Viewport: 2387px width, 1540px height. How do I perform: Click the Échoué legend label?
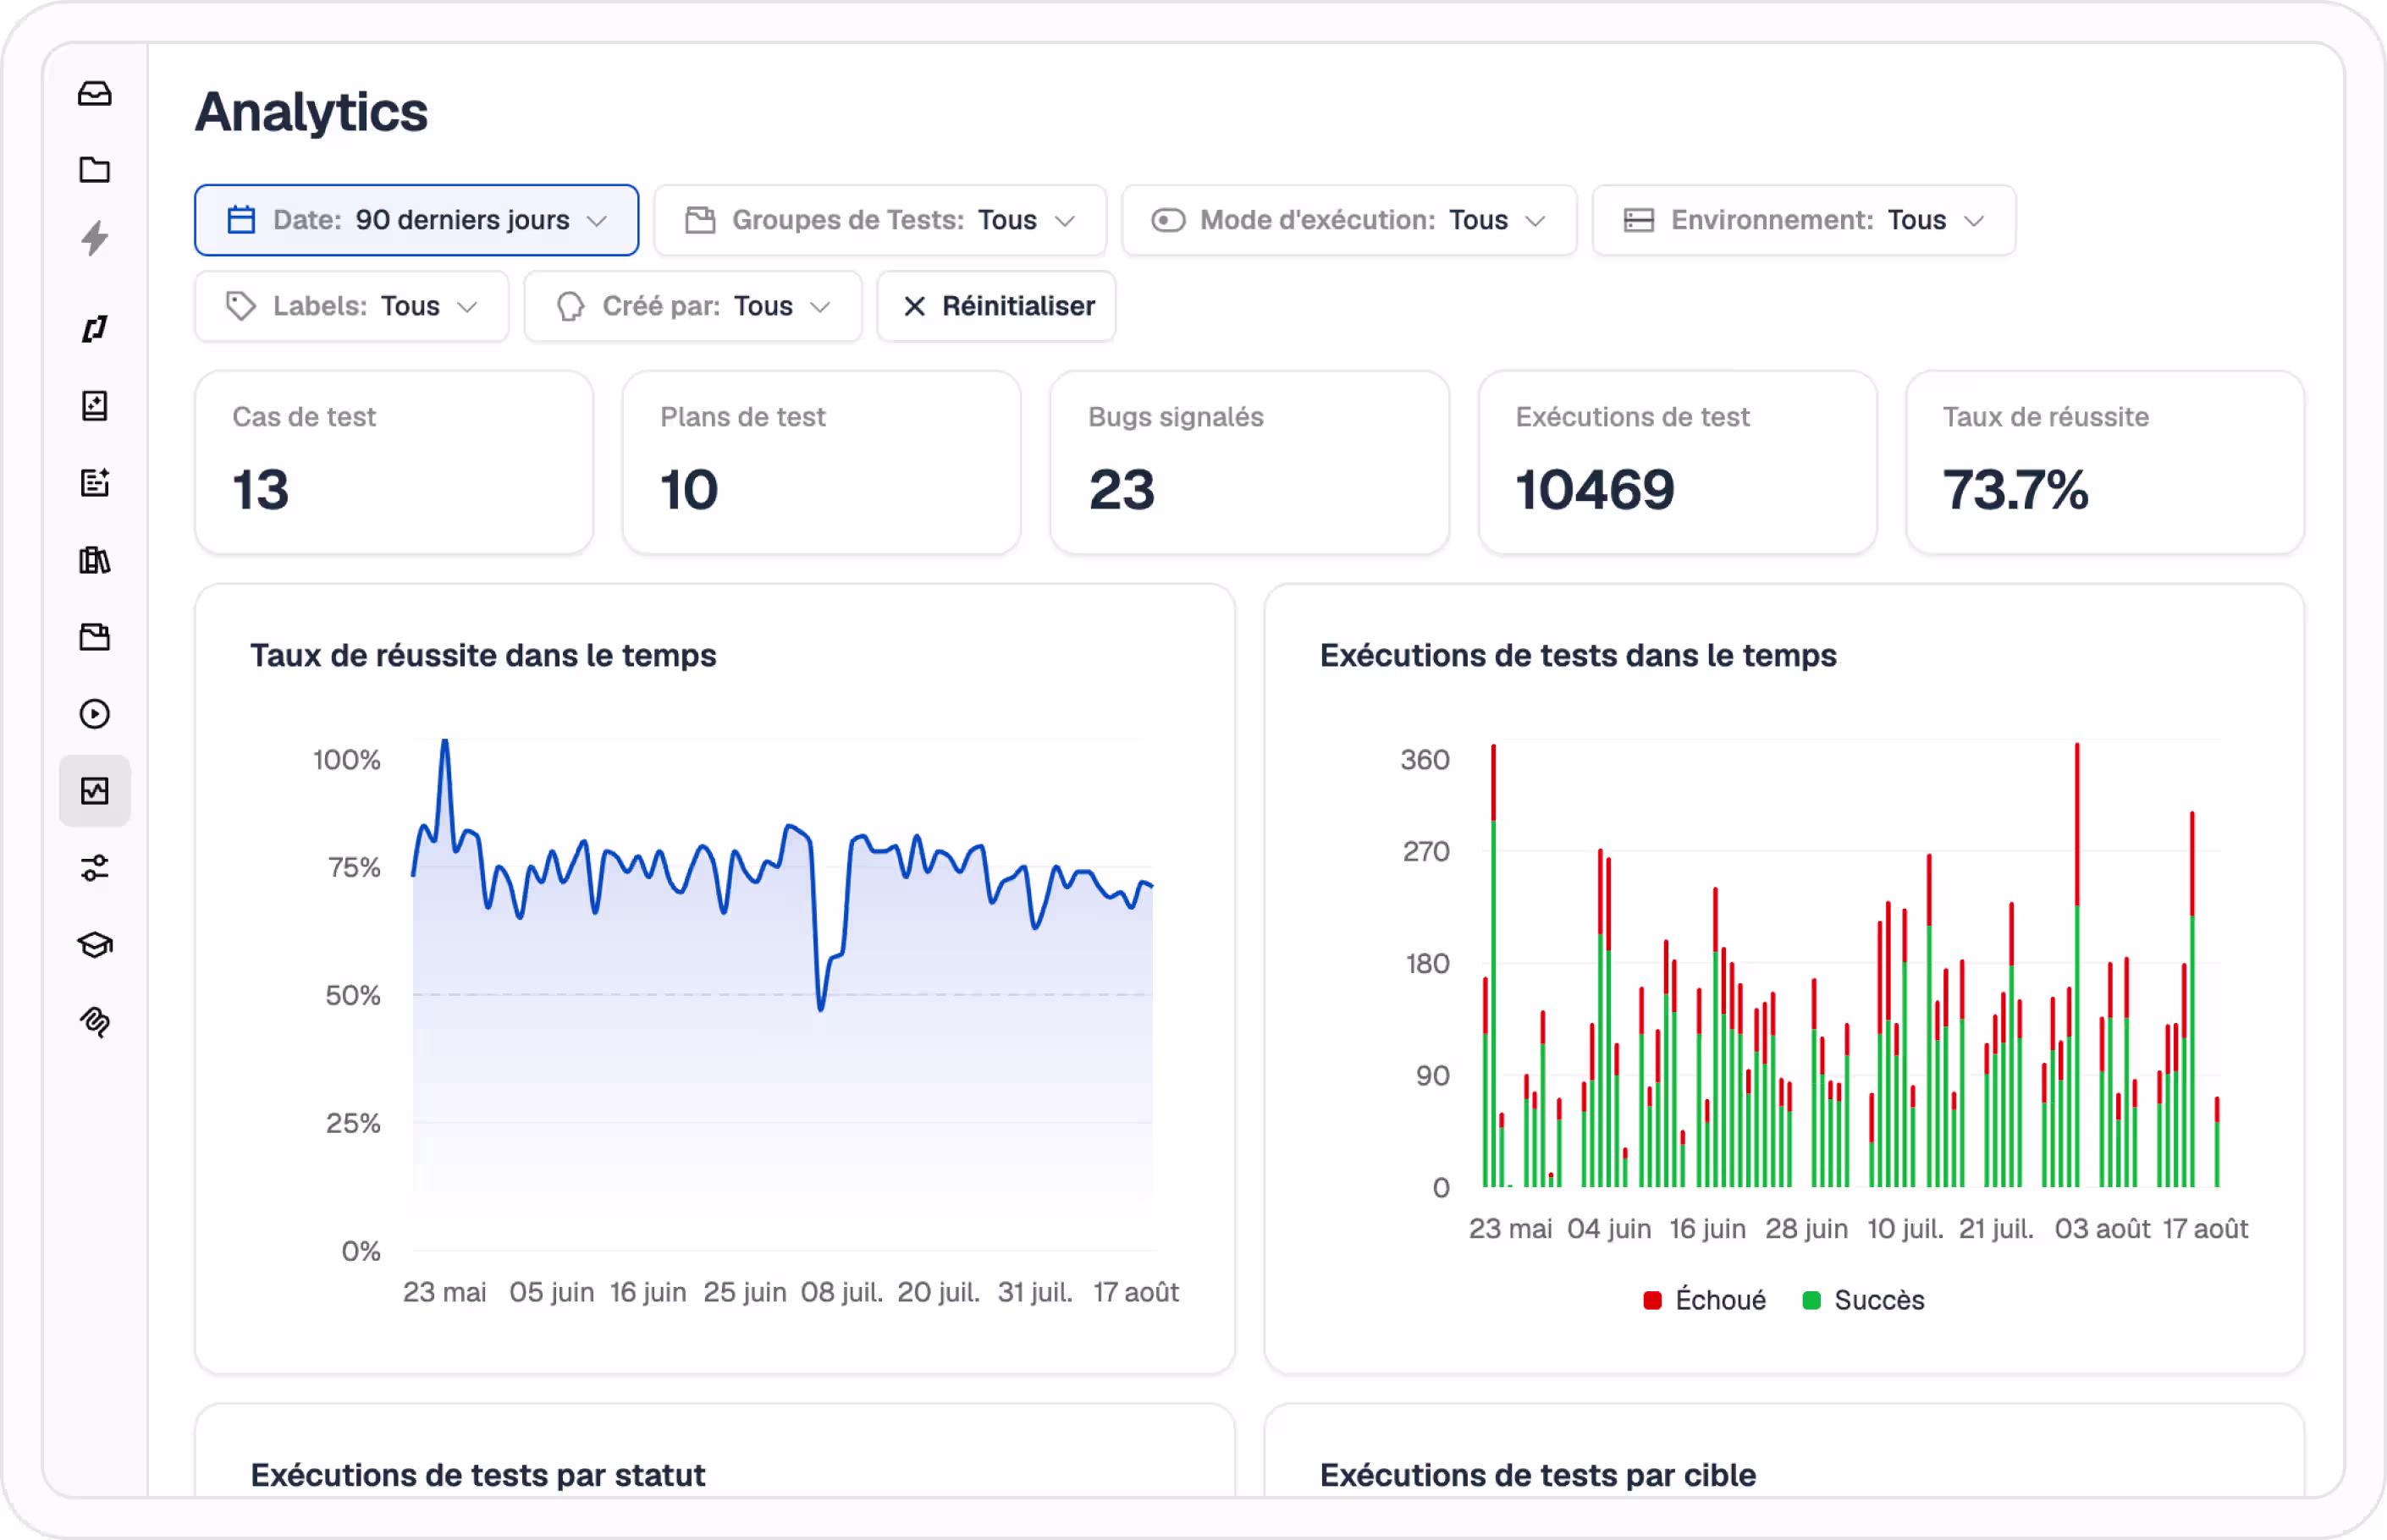coord(1721,1300)
